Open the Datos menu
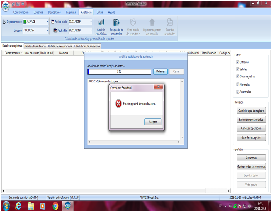This screenshot has height=212, width=272. pyautogui.click(x=100, y=12)
